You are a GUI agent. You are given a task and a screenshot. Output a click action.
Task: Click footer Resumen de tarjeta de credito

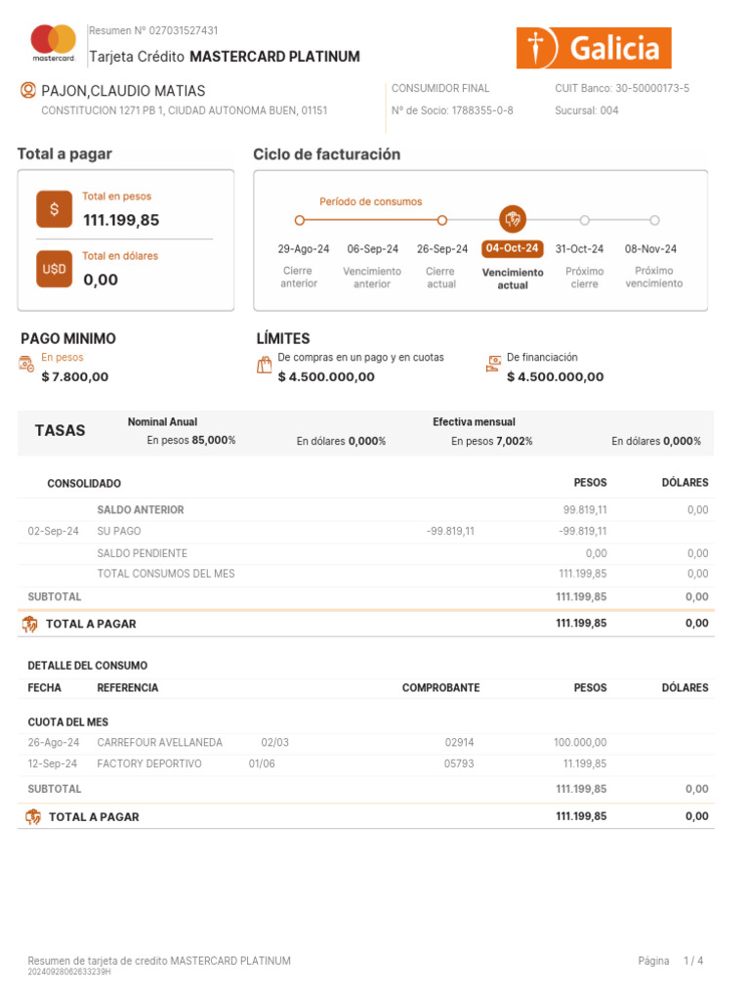click(x=159, y=961)
